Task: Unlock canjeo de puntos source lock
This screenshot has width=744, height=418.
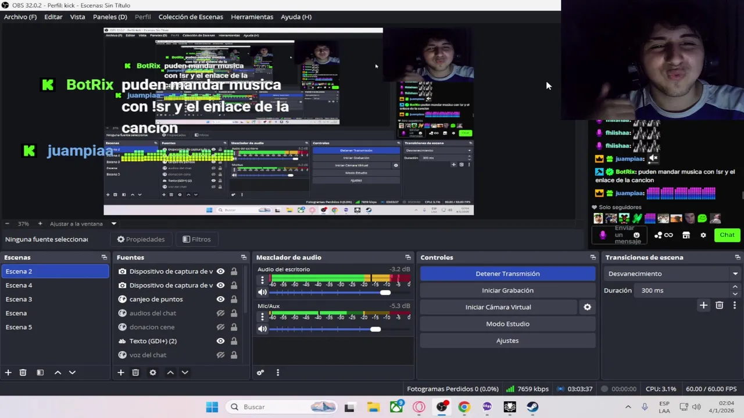Action: (x=234, y=299)
